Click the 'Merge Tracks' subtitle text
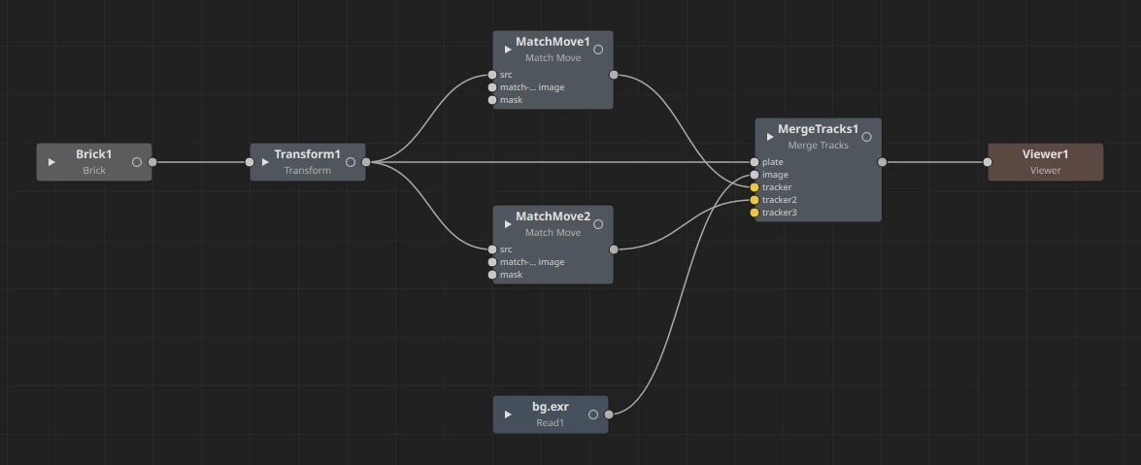The image size is (1141, 465). 818,145
